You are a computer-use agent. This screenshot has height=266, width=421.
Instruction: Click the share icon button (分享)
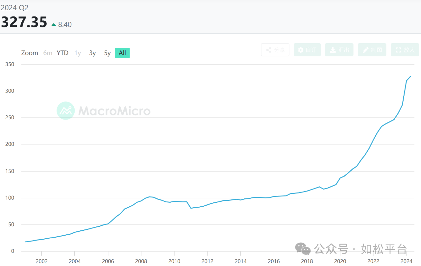click(275, 50)
